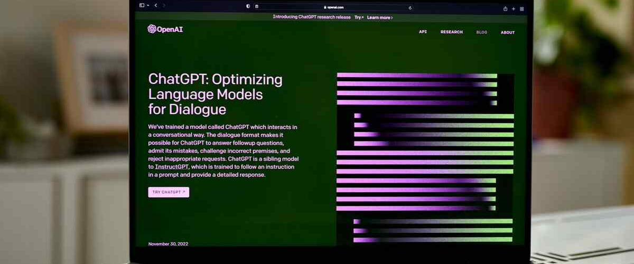Image resolution: width=634 pixels, height=264 pixels.
Task: Click the Safari forward arrow
Action: pos(164,5)
